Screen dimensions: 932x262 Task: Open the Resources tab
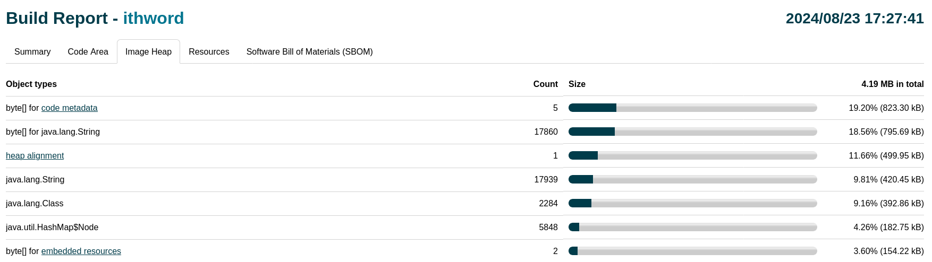click(x=209, y=51)
